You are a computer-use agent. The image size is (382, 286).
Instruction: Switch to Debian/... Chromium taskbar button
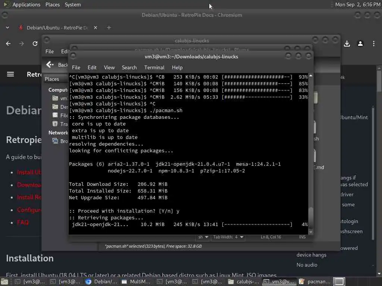(x=101, y=282)
